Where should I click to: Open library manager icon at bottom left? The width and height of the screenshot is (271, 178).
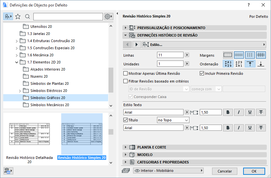click(8, 171)
